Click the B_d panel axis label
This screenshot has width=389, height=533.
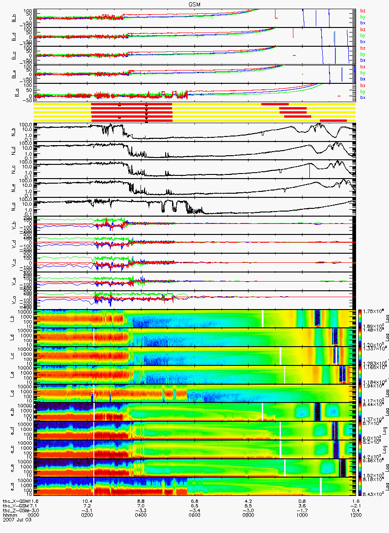[14, 37]
